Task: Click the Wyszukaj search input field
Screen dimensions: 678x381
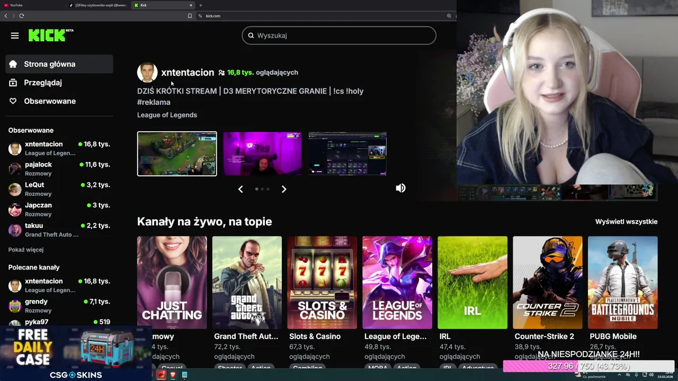Action: click(x=339, y=35)
